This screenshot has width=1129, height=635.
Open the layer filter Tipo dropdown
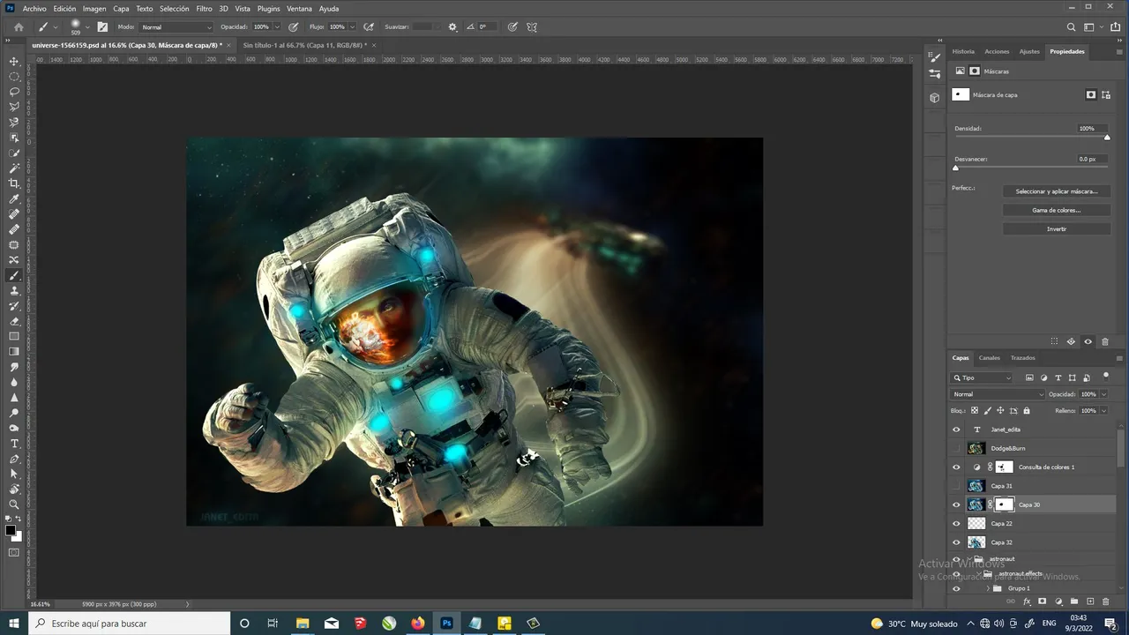[x=982, y=377]
